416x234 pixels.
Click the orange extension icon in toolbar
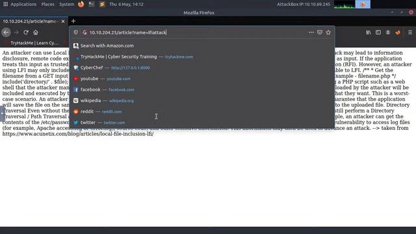click(x=397, y=32)
